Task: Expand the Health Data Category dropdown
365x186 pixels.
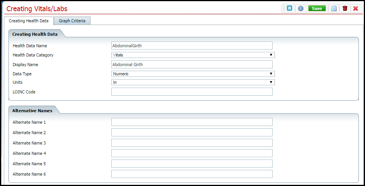Action: click(193, 55)
